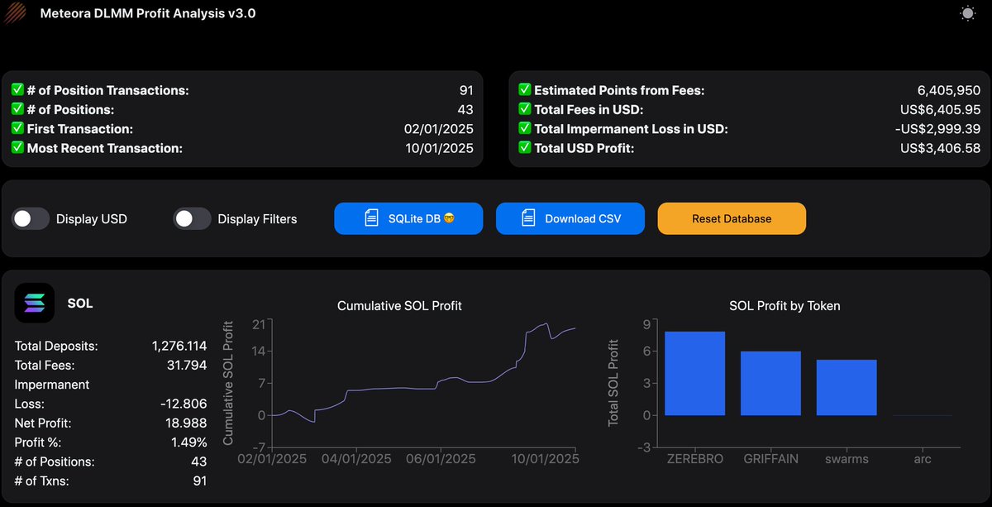Click the Meteora striped logo icon
Image resolution: width=992 pixels, height=507 pixels.
tap(17, 13)
